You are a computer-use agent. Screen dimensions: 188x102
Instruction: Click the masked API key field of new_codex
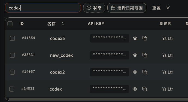click(x=110, y=55)
